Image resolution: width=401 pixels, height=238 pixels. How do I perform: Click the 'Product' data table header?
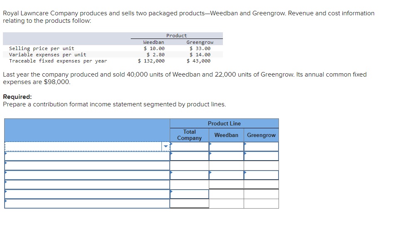177,36
